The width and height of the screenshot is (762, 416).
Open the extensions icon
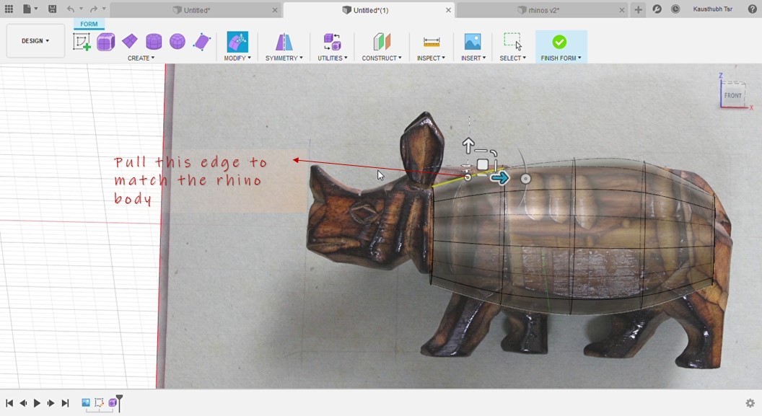coord(657,9)
